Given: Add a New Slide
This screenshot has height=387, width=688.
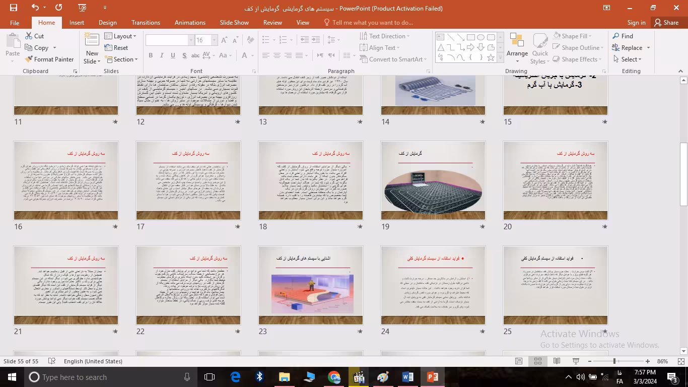Looking at the screenshot, I should [92, 48].
